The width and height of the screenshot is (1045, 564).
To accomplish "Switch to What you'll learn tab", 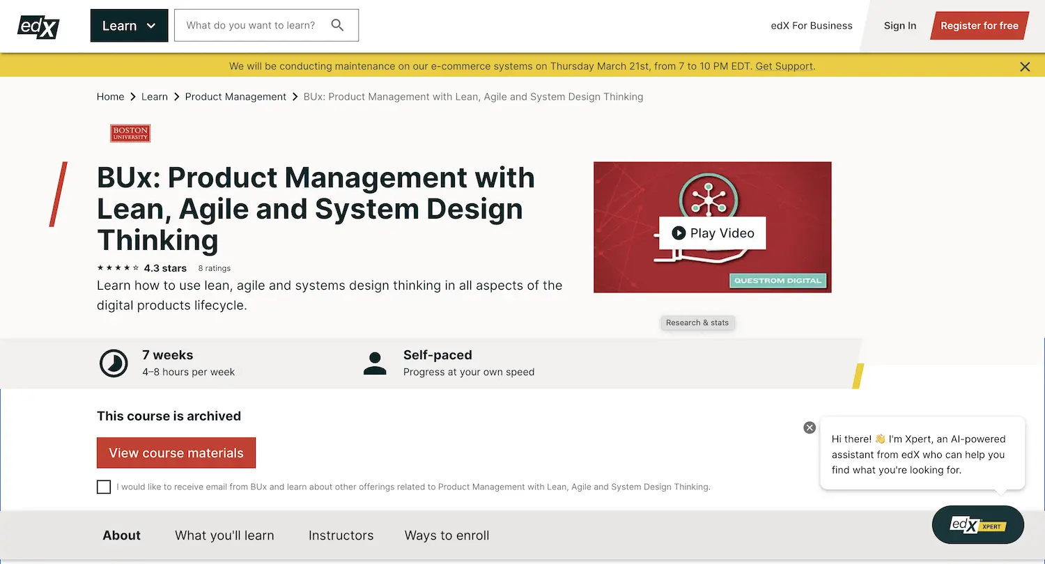I will click(224, 535).
